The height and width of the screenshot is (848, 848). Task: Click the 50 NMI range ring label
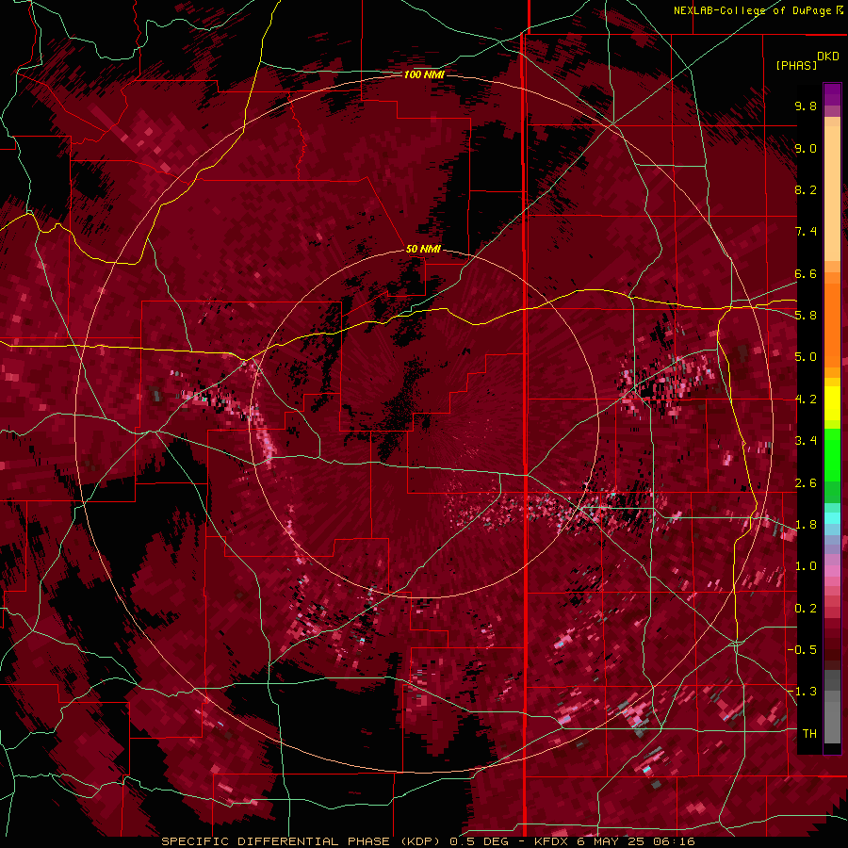pyautogui.click(x=423, y=249)
